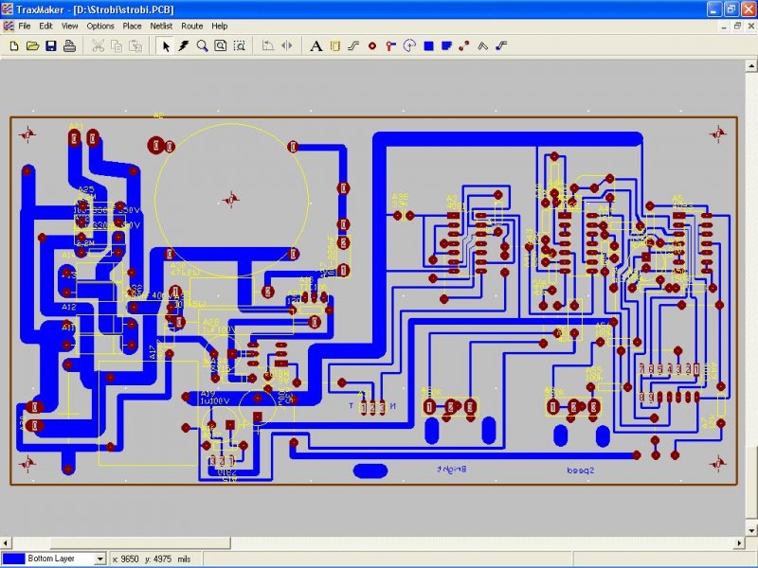Image resolution: width=758 pixels, height=568 pixels.
Task: Print the board using the printer icon
Action: pos(69,45)
